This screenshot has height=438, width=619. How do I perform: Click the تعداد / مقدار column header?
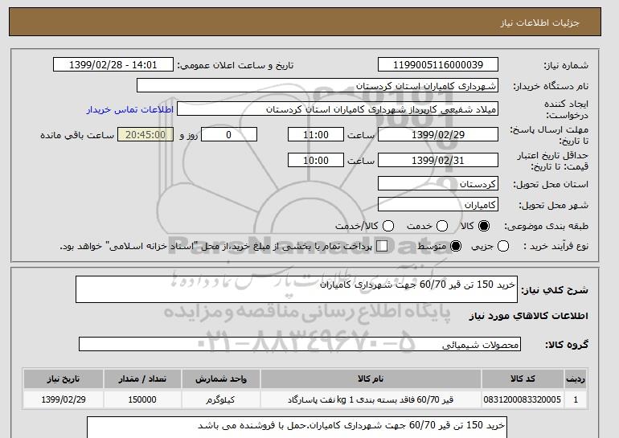(x=142, y=379)
